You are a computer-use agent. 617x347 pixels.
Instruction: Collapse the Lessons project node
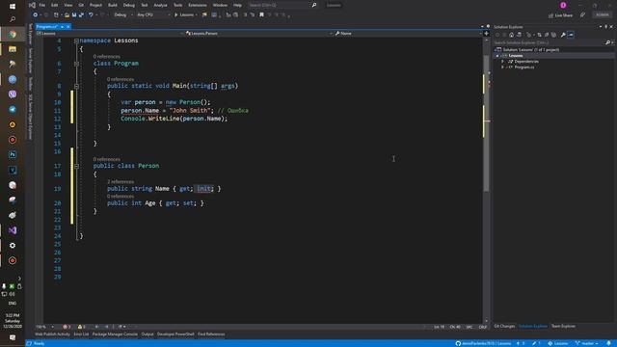click(497, 56)
